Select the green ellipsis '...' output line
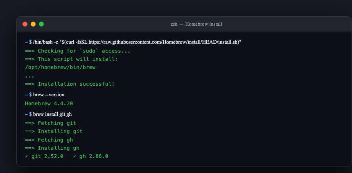The width and height of the screenshot is (352, 173). [29, 77]
